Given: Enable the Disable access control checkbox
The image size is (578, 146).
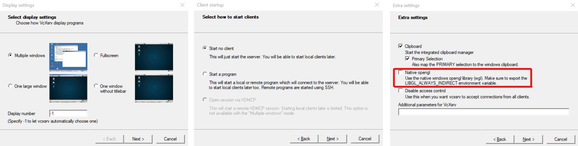Looking at the screenshot, I should tap(400, 91).
